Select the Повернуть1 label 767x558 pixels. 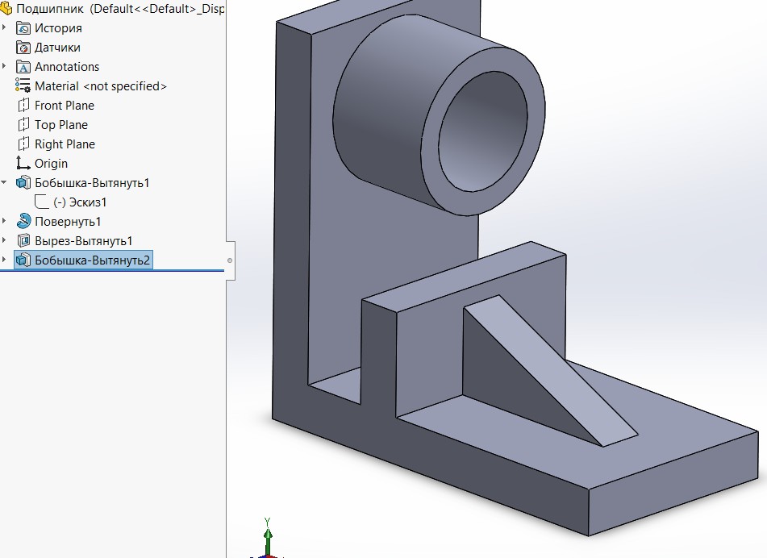68,222
